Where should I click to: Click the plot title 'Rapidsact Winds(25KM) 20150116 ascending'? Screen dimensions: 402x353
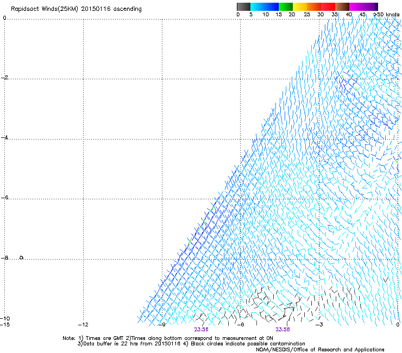click(x=76, y=9)
